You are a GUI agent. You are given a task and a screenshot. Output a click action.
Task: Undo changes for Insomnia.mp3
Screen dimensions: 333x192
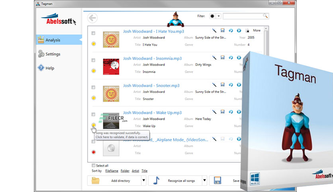[231, 58]
